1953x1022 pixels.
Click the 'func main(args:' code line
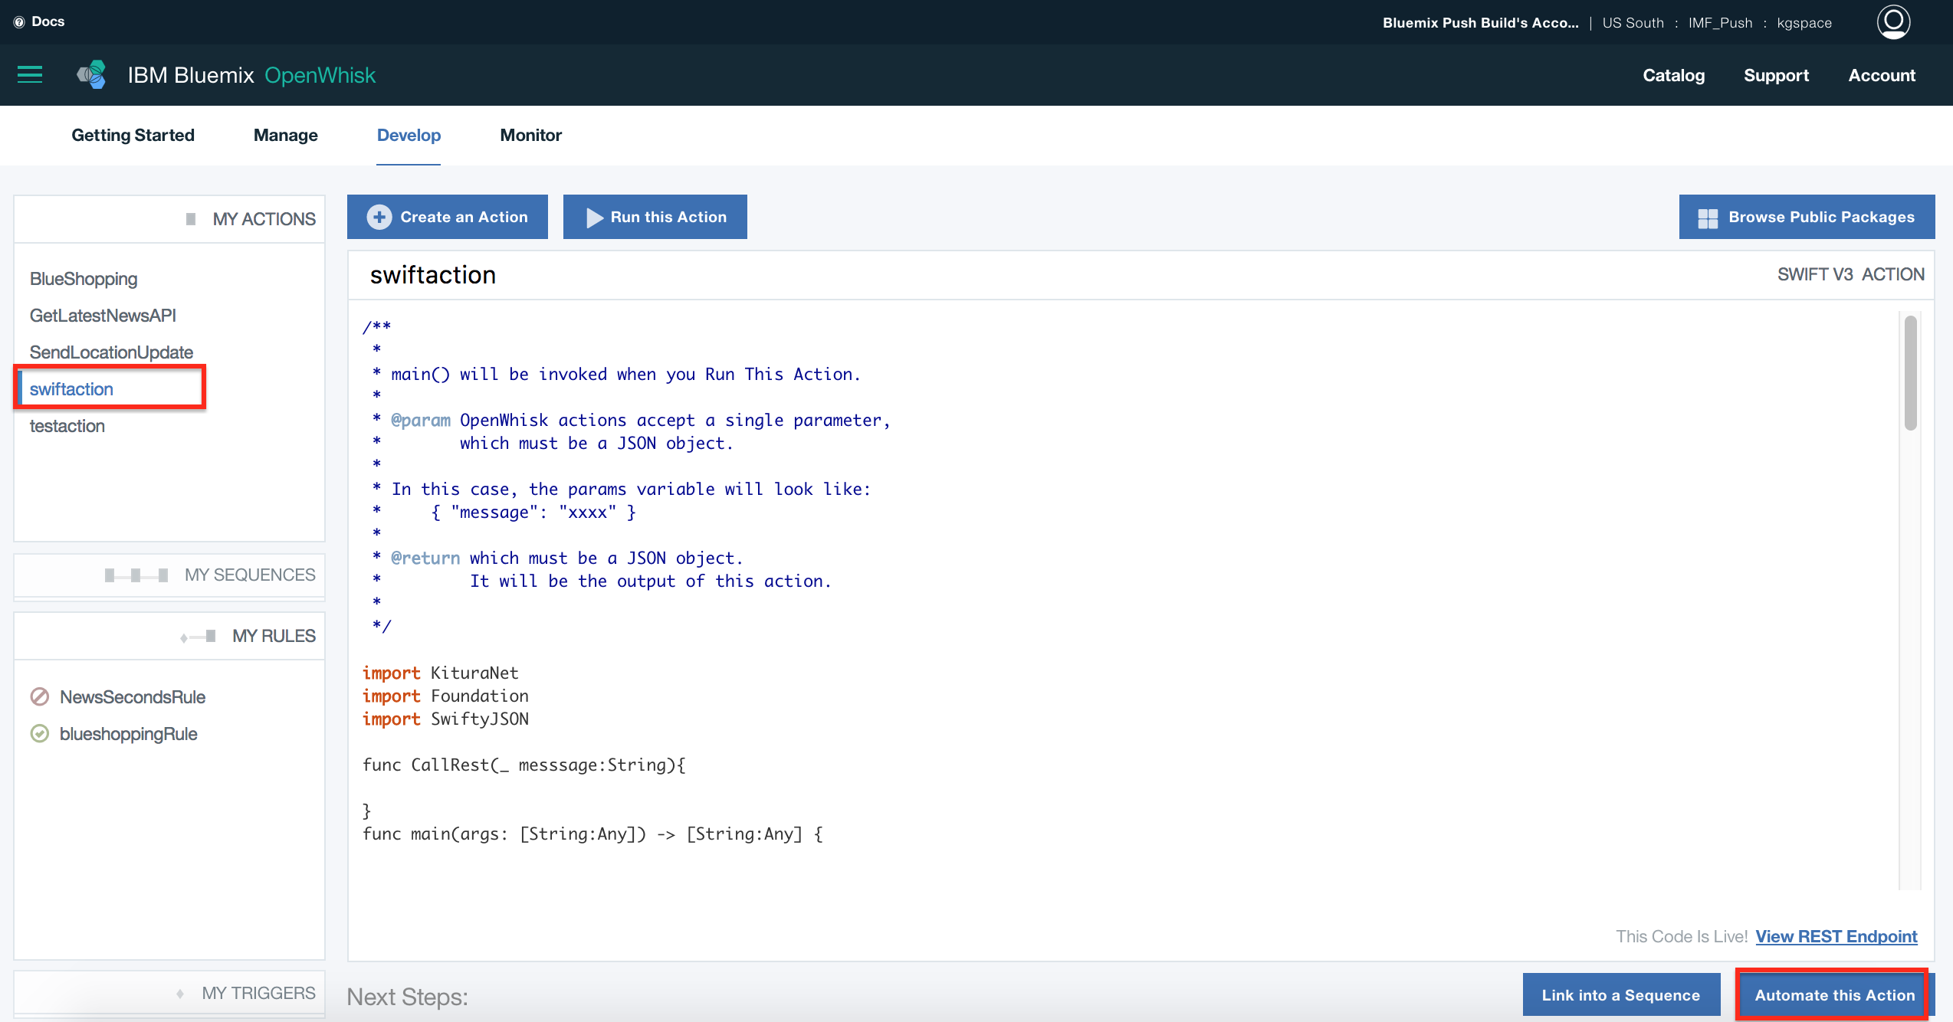tap(592, 834)
